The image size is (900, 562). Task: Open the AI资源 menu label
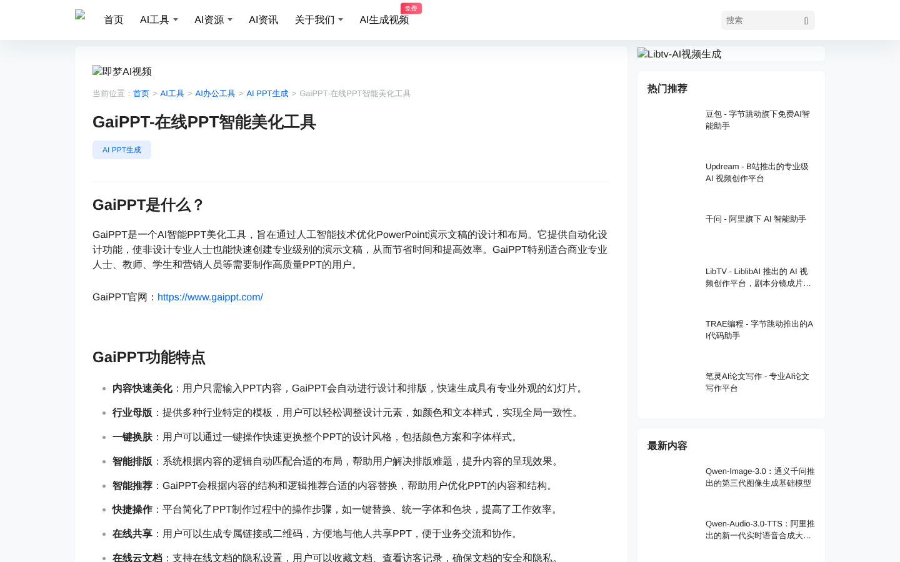click(209, 20)
